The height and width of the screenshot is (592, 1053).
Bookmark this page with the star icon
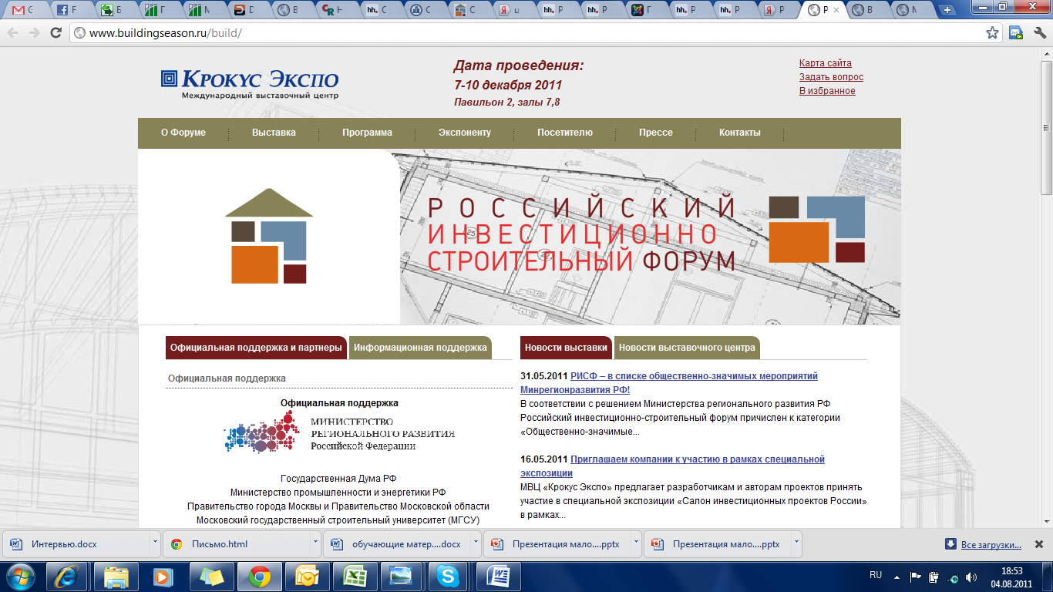pos(993,33)
